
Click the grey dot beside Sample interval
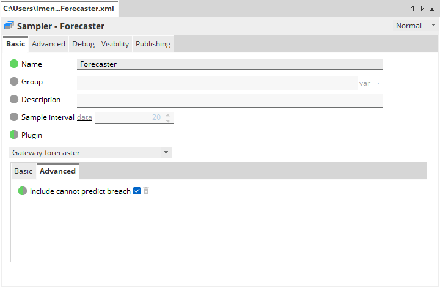pyautogui.click(x=14, y=117)
